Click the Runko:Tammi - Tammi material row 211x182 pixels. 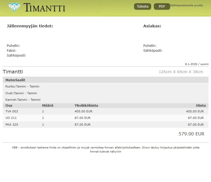pos(22,86)
